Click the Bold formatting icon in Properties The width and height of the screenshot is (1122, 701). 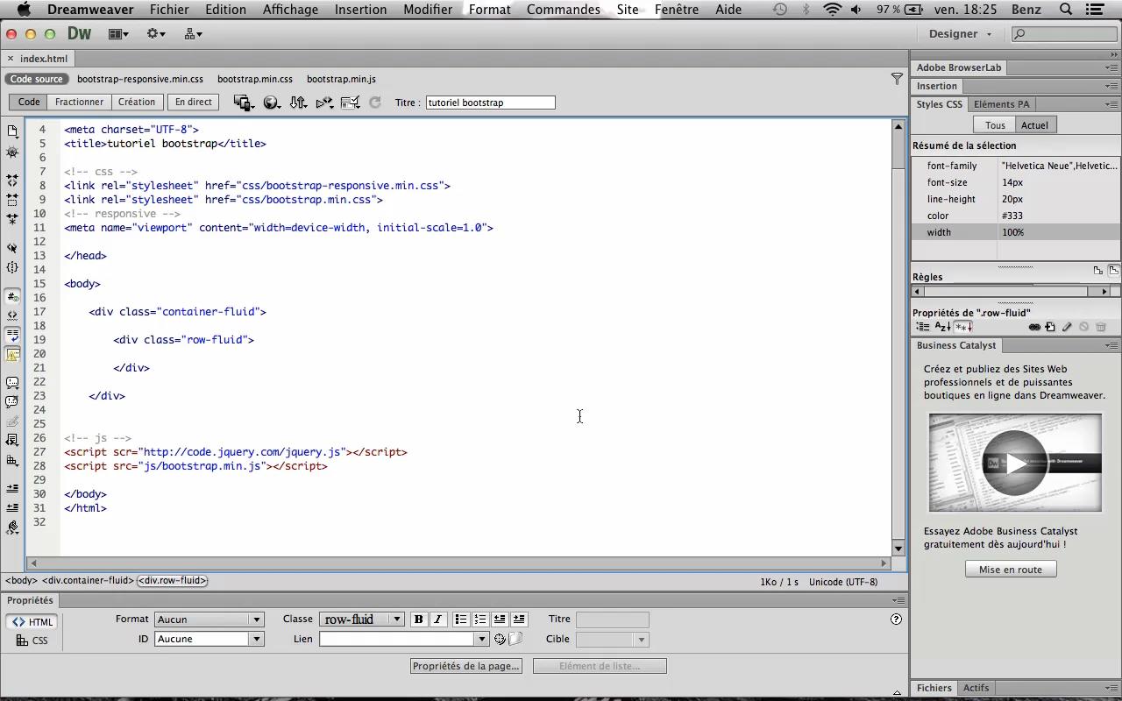(418, 620)
